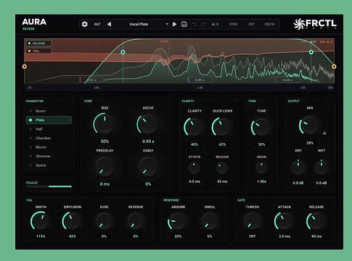The height and width of the screenshot is (261, 352).
Task: Click the MIX knob
Action: (309, 125)
